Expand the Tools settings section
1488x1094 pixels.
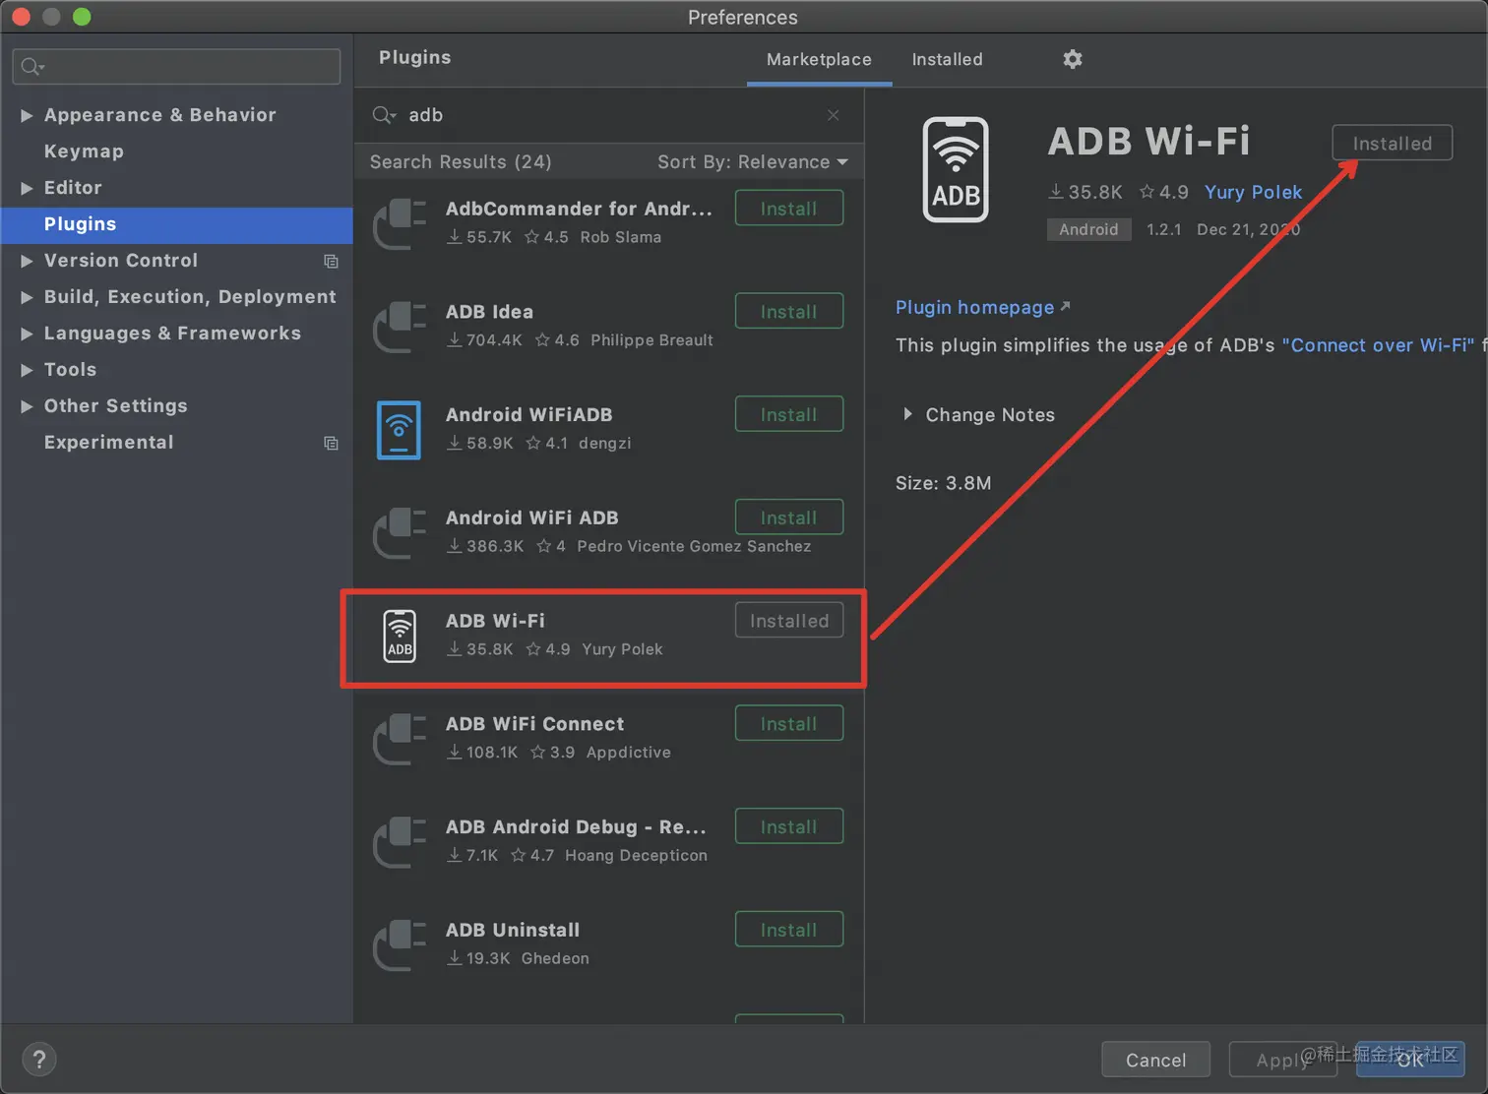click(28, 370)
